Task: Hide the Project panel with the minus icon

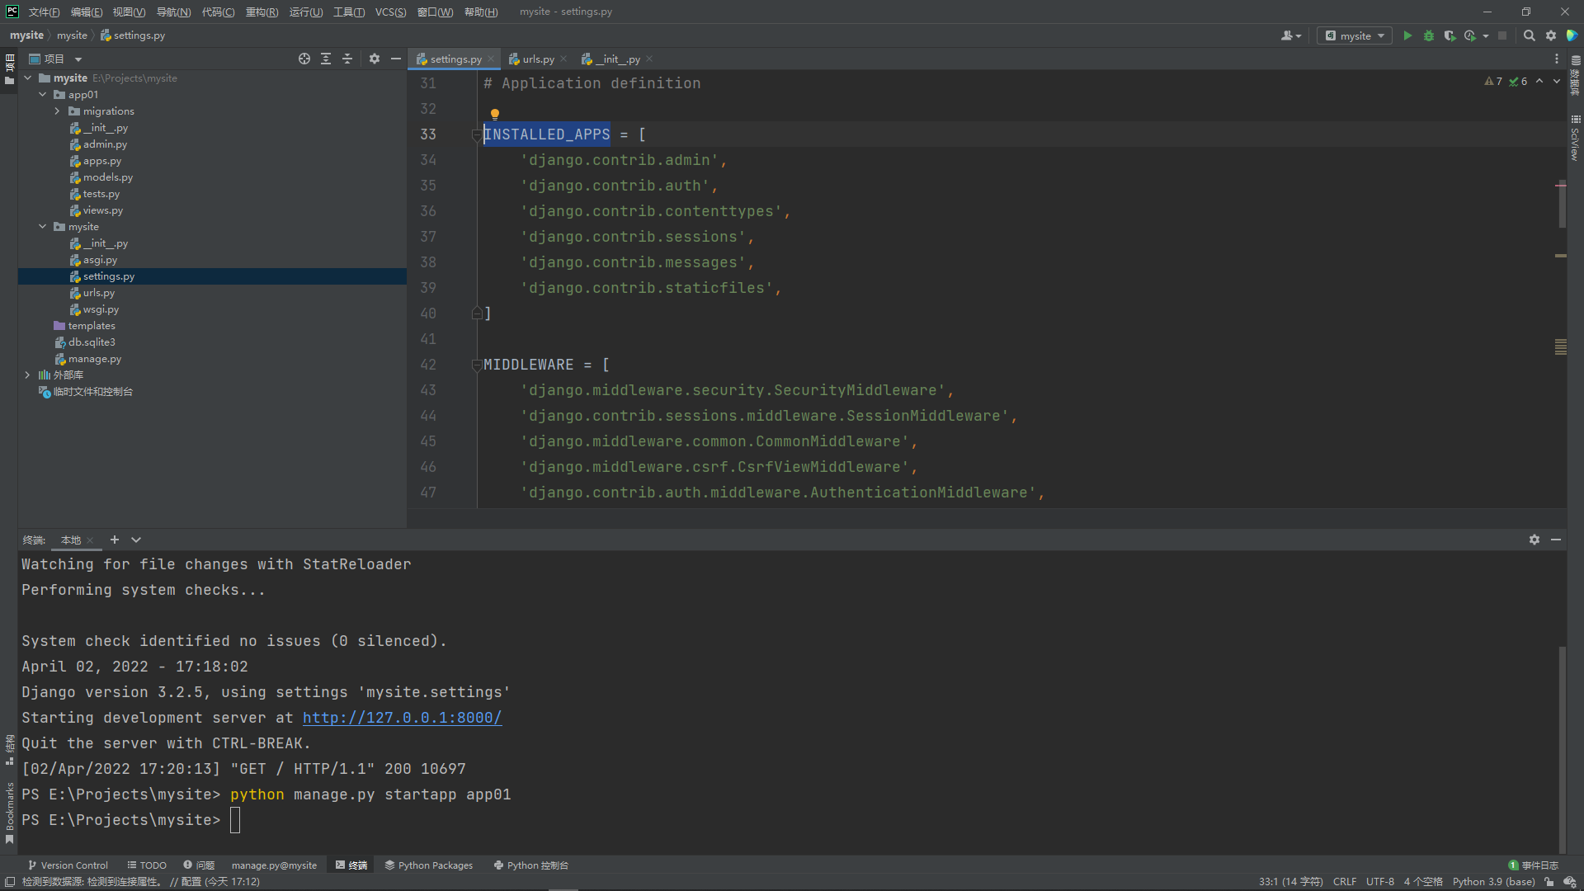Action: point(396,59)
